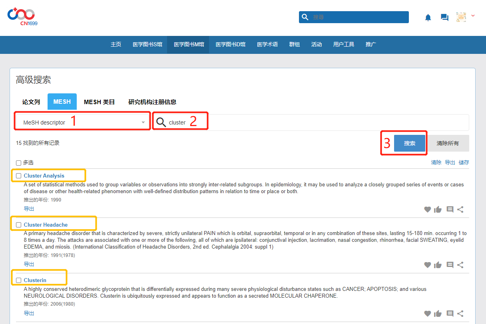Image resolution: width=486 pixels, height=324 pixels.
Task: Thumbs up the Cluster Analysis record
Action: pyautogui.click(x=438, y=209)
